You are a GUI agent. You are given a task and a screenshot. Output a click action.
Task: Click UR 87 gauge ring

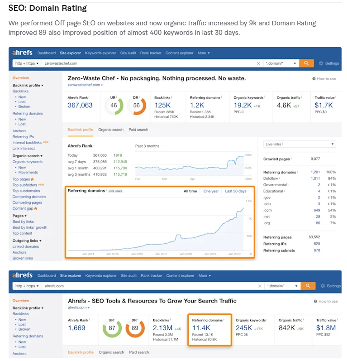coord(112,328)
